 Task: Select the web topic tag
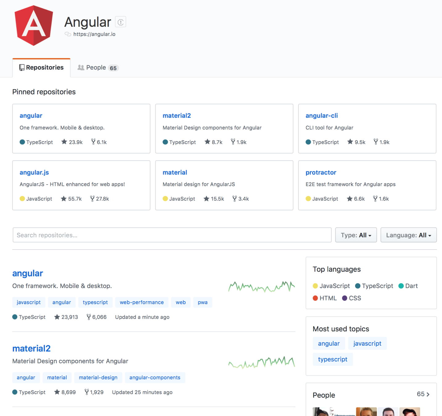click(x=181, y=302)
